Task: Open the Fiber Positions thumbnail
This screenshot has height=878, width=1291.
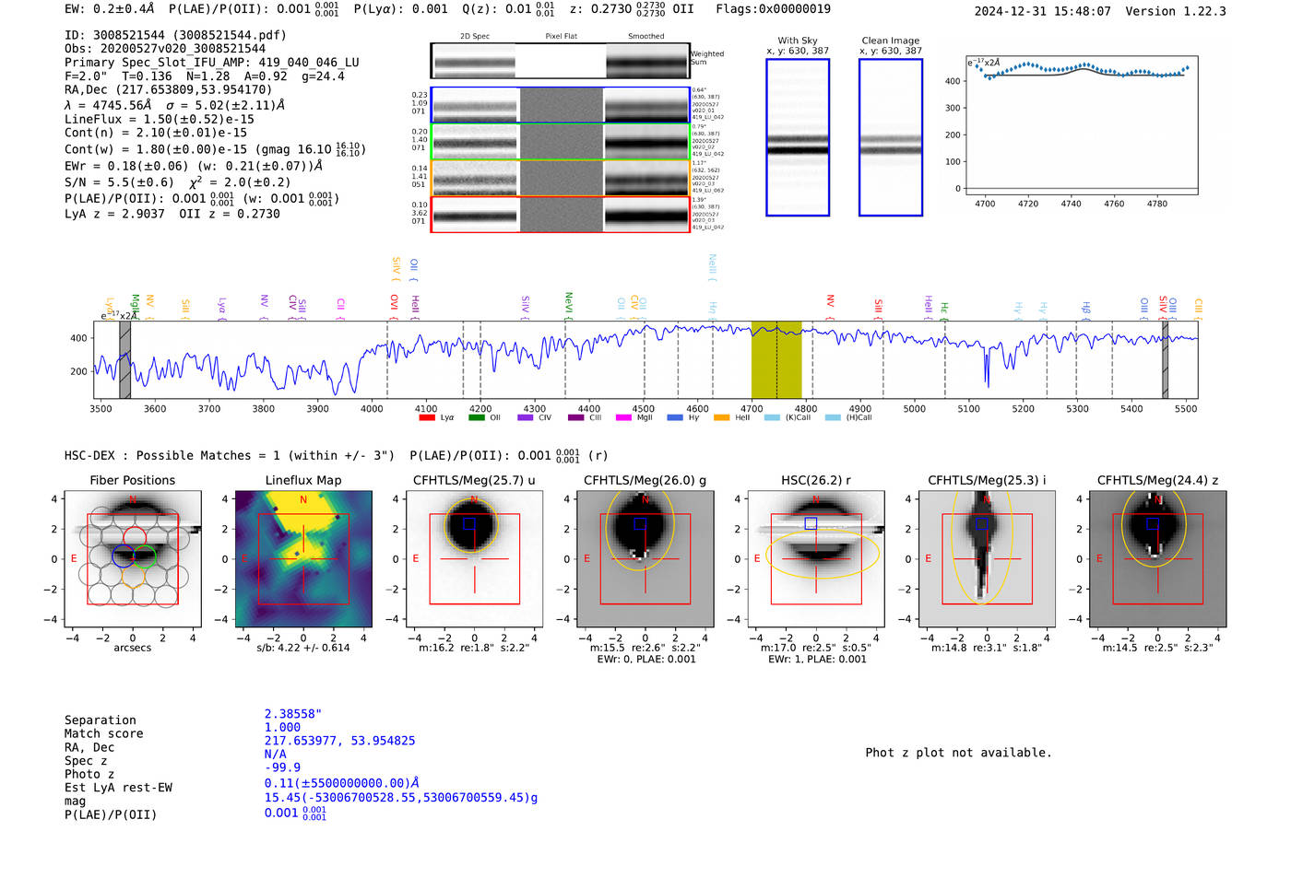Action: (x=133, y=559)
